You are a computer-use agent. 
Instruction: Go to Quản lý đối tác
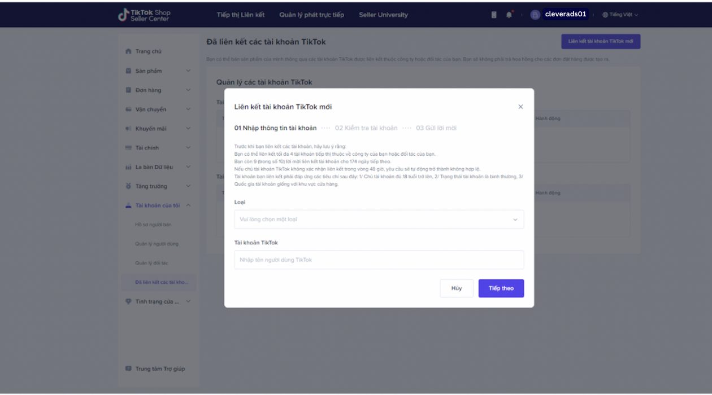click(151, 263)
